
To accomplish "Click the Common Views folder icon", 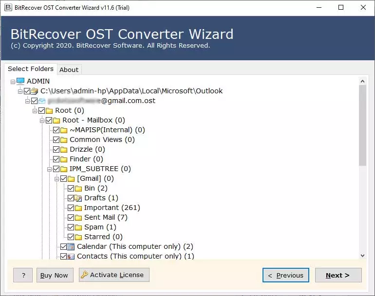I will pyautogui.click(x=64, y=140).
